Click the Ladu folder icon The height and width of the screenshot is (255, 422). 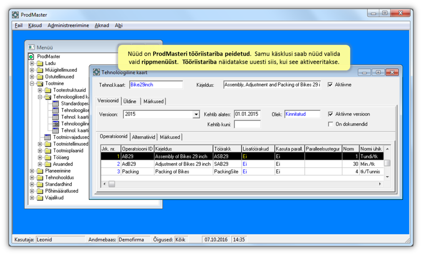[x=40, y=63]
